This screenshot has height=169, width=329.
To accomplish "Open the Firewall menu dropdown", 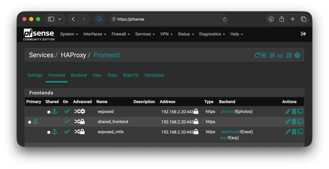I will [x=121, y=34].
